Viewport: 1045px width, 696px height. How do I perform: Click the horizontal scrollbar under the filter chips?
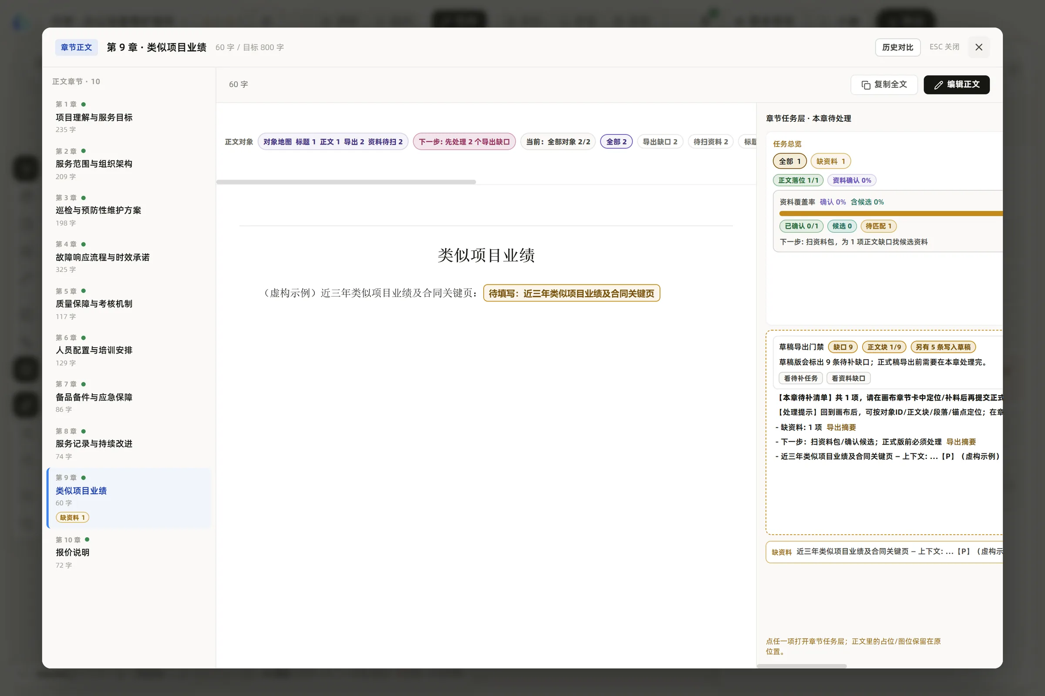click(x=346, y=182)
